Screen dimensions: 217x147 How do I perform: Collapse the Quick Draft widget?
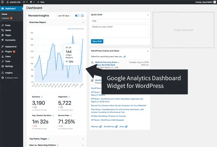tap(148, 15)
